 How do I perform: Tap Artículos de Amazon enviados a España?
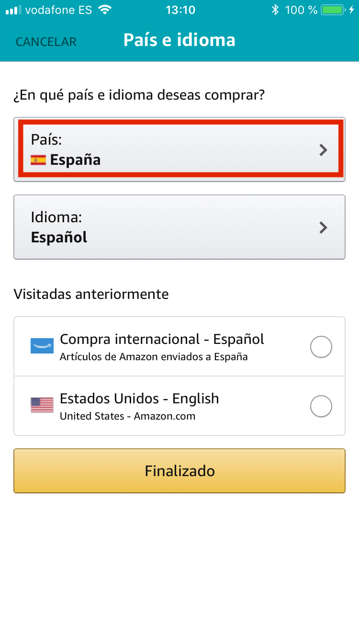(154, 357)
